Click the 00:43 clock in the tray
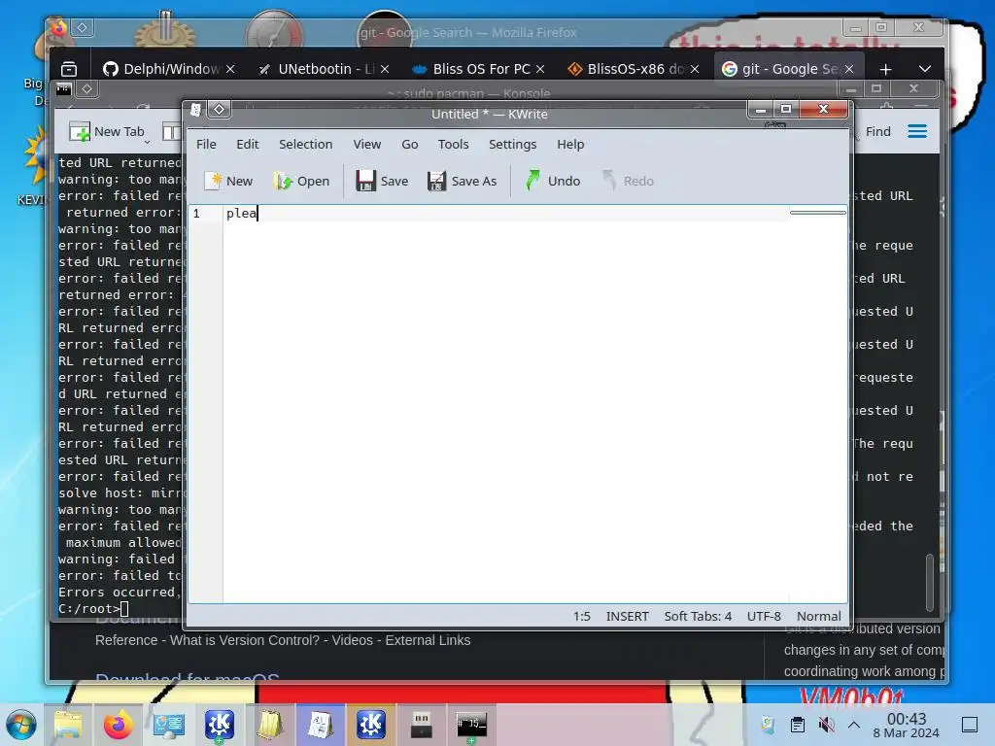Viewport: 995px width, 746px height. [907, 719]
